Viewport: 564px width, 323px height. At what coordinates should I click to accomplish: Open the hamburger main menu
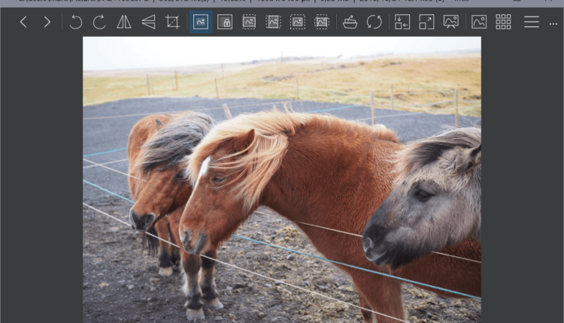tap(532, 23)
